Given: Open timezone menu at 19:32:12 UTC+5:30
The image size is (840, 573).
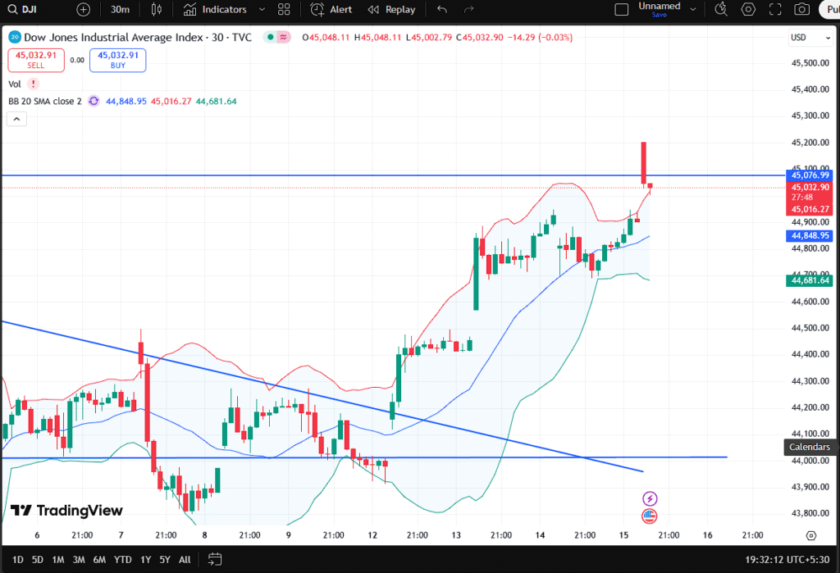Looking at the screenshot, I should coord(787,560).
